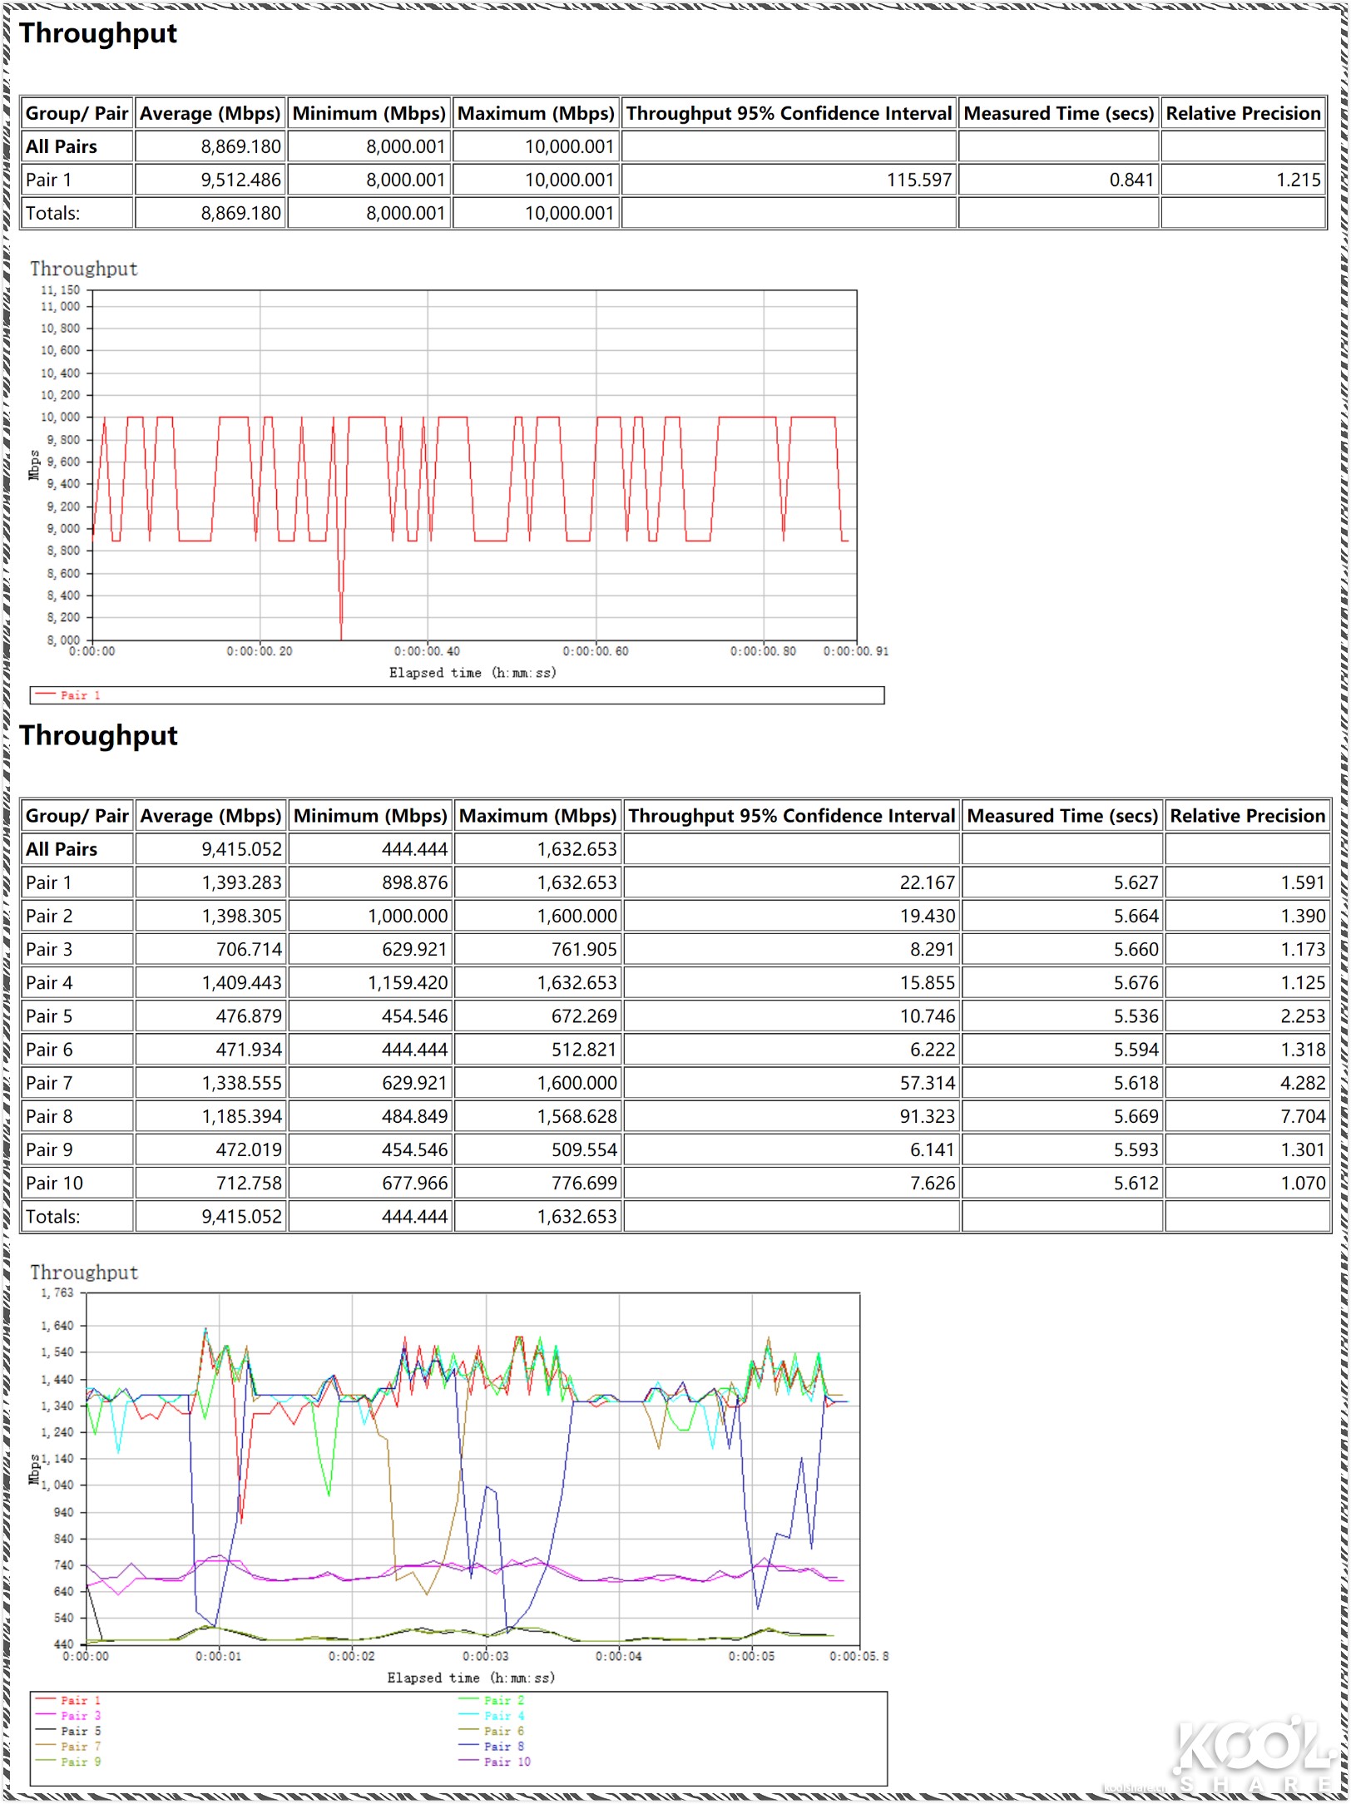Click the relative precision value 7.704

pyautogui.click(x=1304, y=1116)
